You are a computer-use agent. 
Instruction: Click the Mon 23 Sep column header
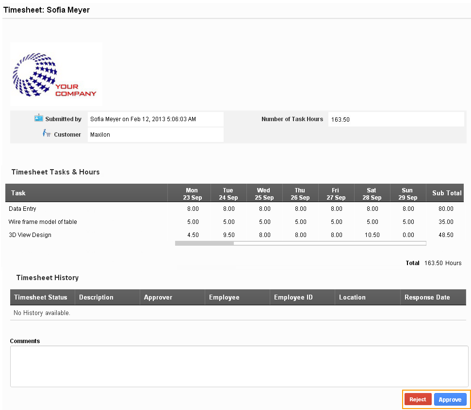point(193,193)
